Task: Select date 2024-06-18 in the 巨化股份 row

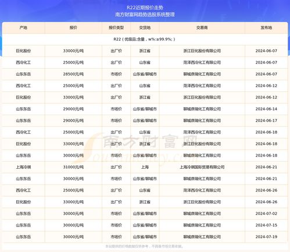Action: point(266,144)
